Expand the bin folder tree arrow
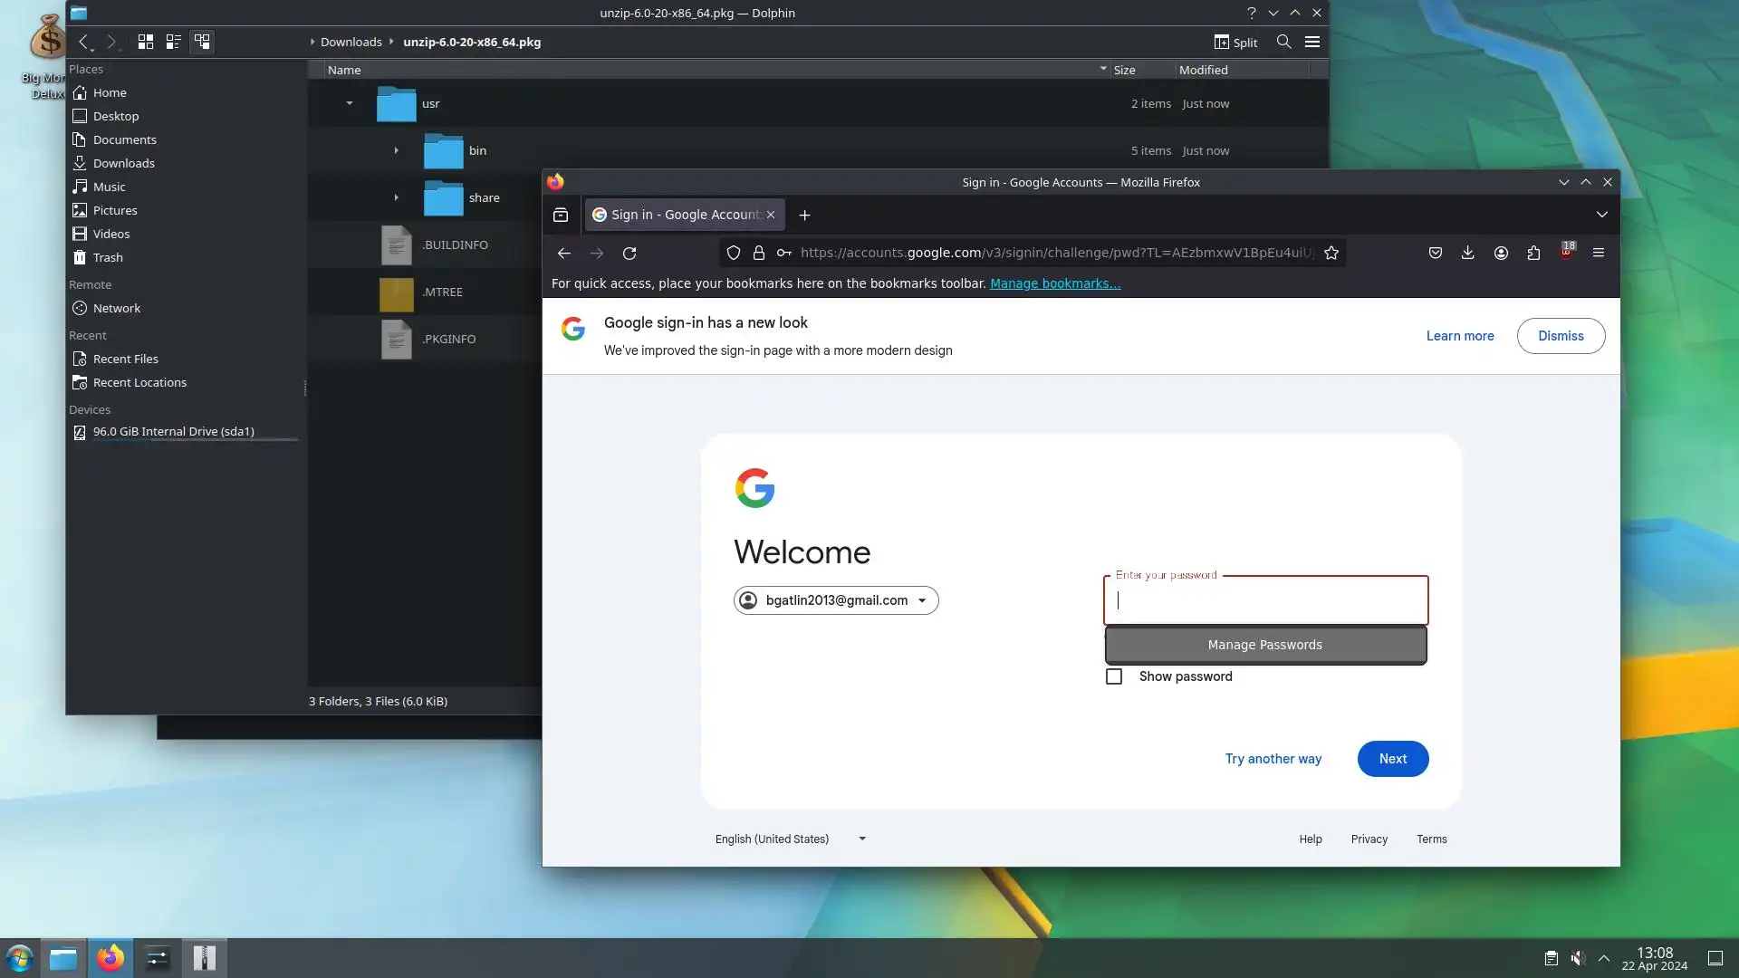 point(396,150)
